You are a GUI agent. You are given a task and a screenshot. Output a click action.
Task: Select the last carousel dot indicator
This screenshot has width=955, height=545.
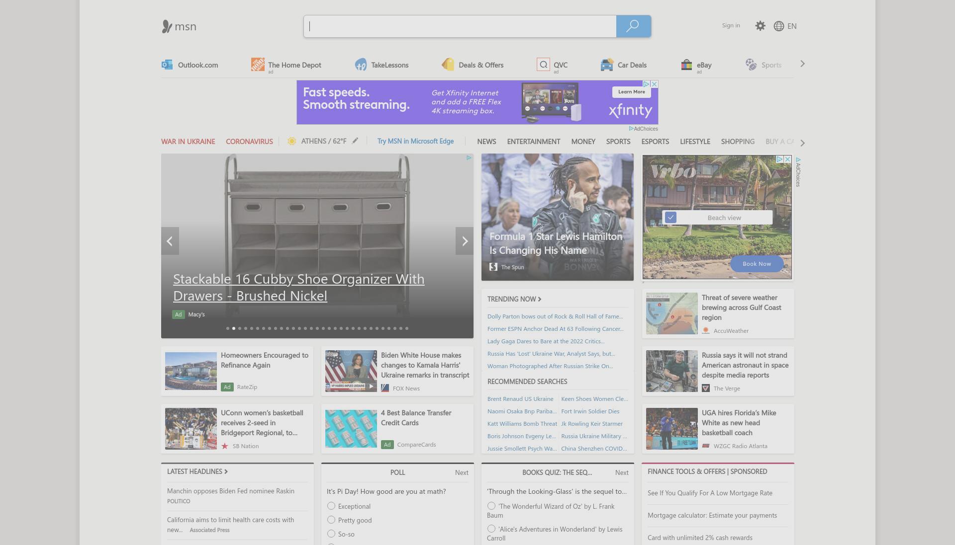(407, 328)
